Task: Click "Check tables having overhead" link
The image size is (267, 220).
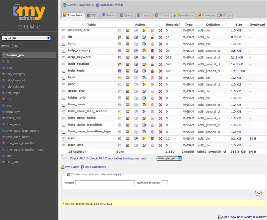Action: 125,158
